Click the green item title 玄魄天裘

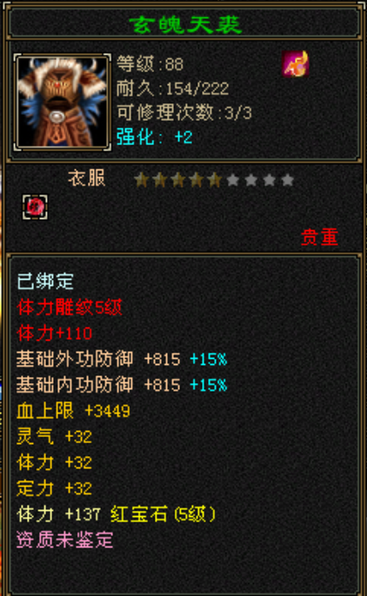click(185, 24)
